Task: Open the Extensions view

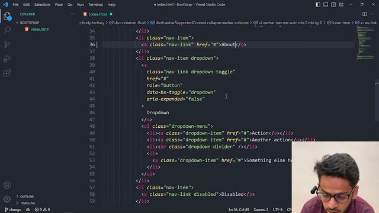Action: pyautogui.click(x=7, y=73)
